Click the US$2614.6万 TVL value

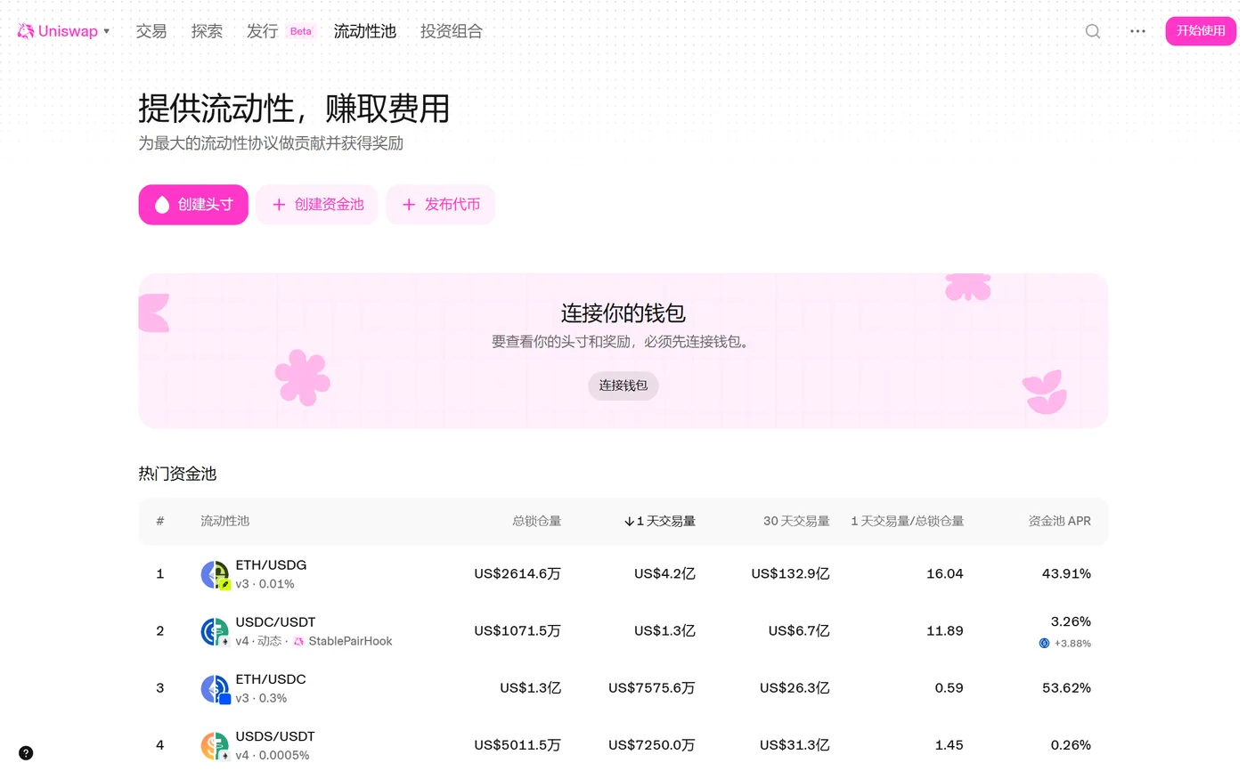tap(518, 574)
